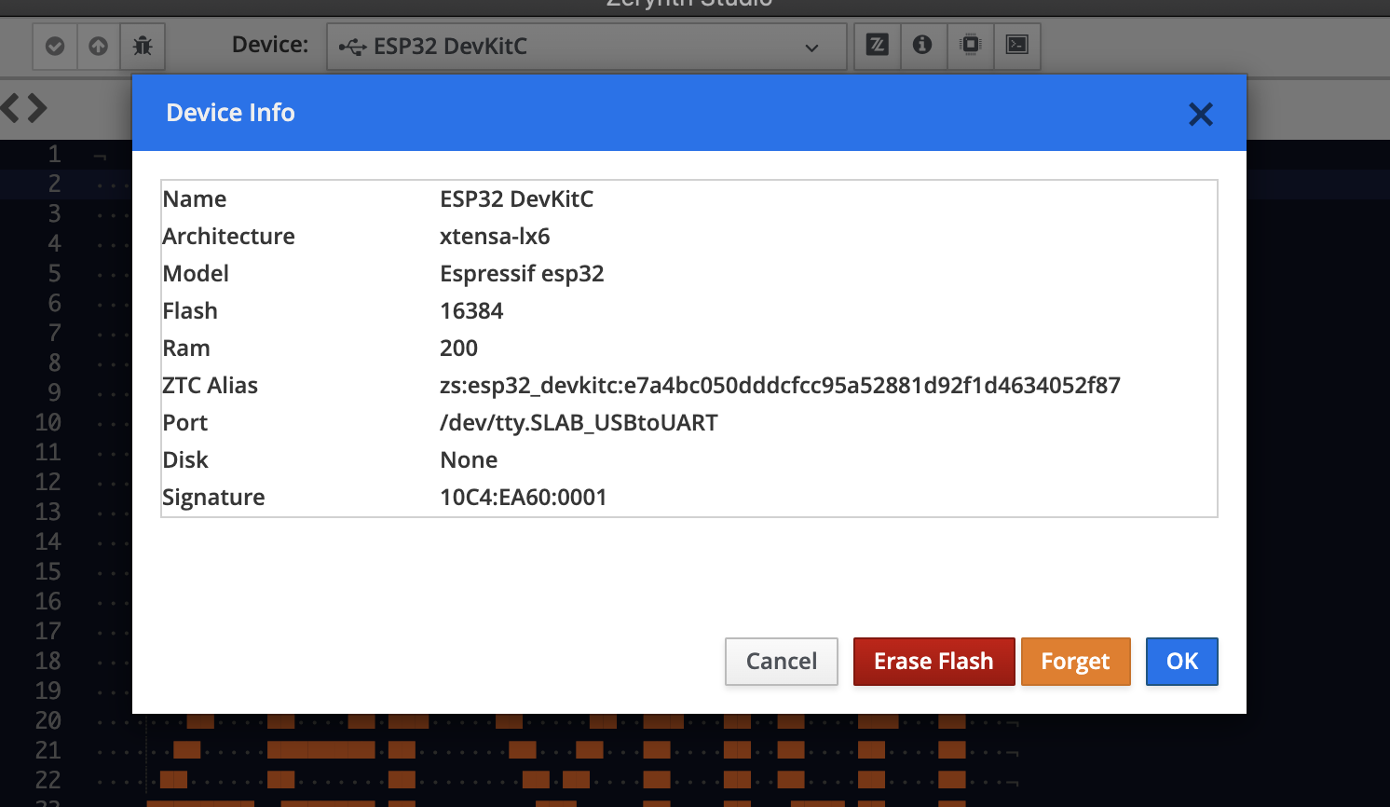Click the Signature row label
The image size is (1390, 807).
click(x=213, y=498)
